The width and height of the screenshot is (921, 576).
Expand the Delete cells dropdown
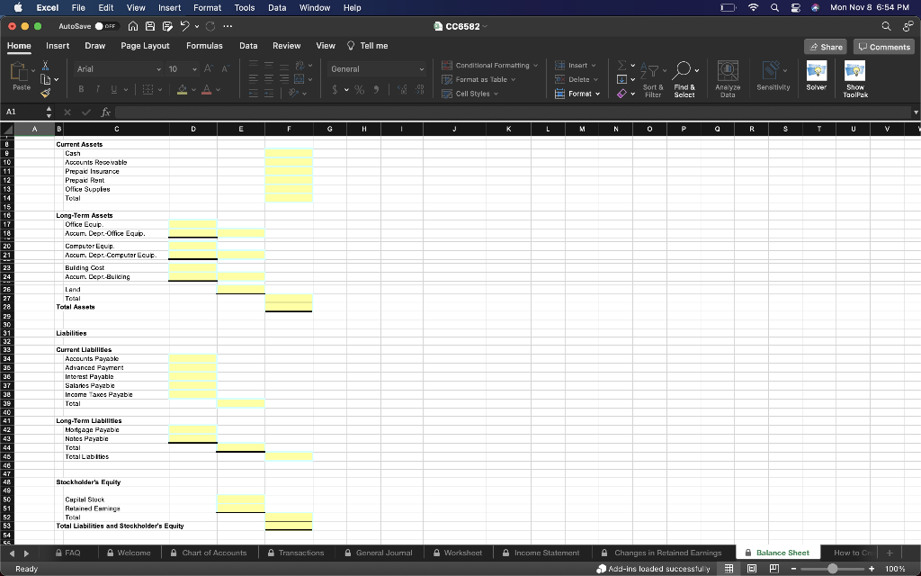[x=595, y=79]
